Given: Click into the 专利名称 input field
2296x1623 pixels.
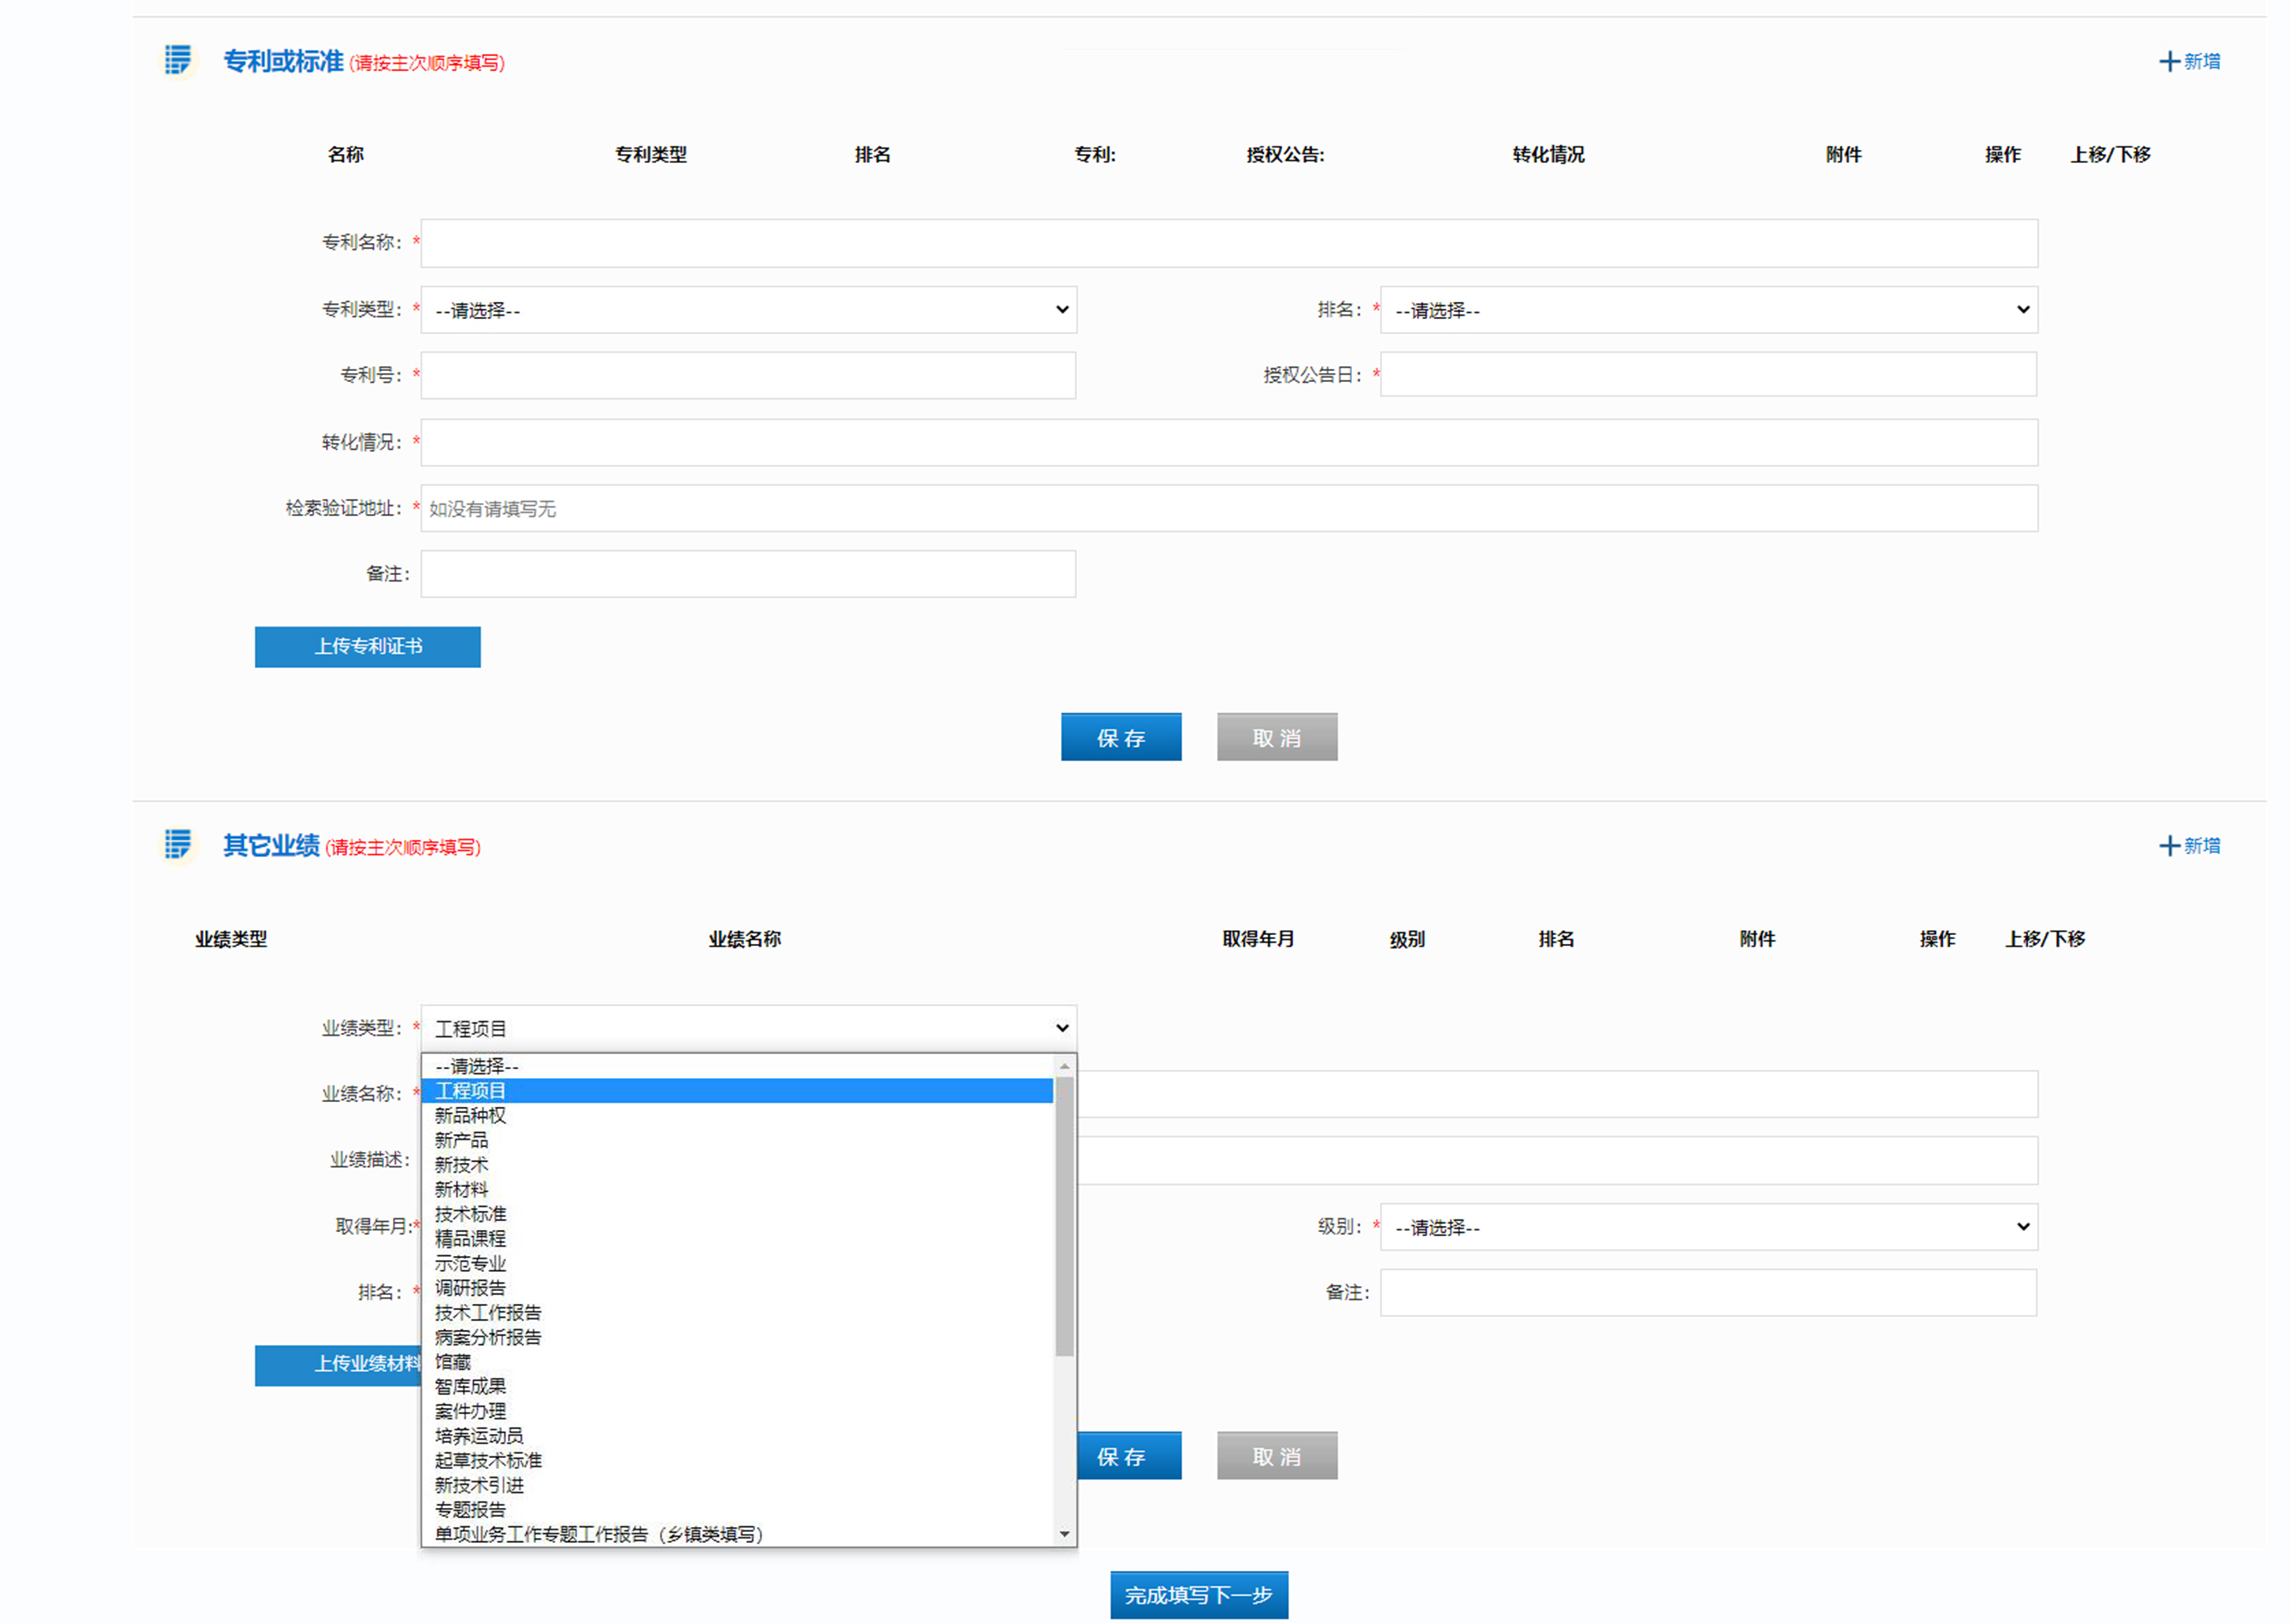Looking at the screenshot, I should click(1229, 244).
